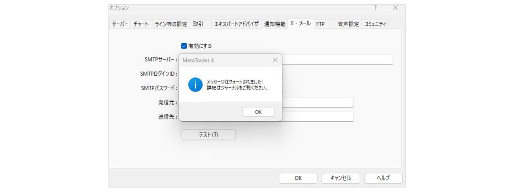Click the blue information icon in the dialog
The image size is (514, 192).
click(195, 84)
